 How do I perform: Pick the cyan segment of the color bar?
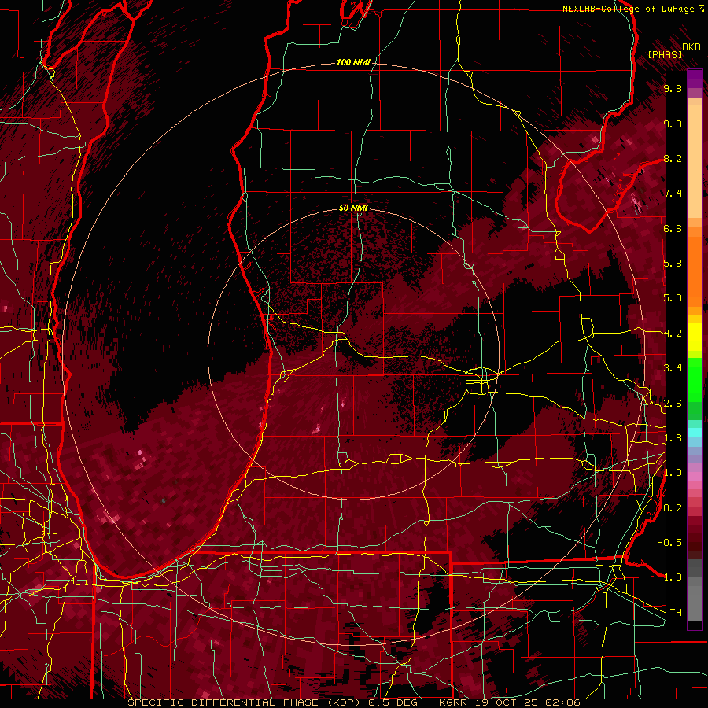pyautogui.click(x=695, y=433)
